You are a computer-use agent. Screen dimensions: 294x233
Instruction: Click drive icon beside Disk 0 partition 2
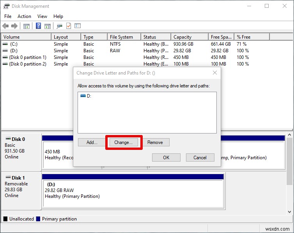pyautogui.click(x=5, y=64)
